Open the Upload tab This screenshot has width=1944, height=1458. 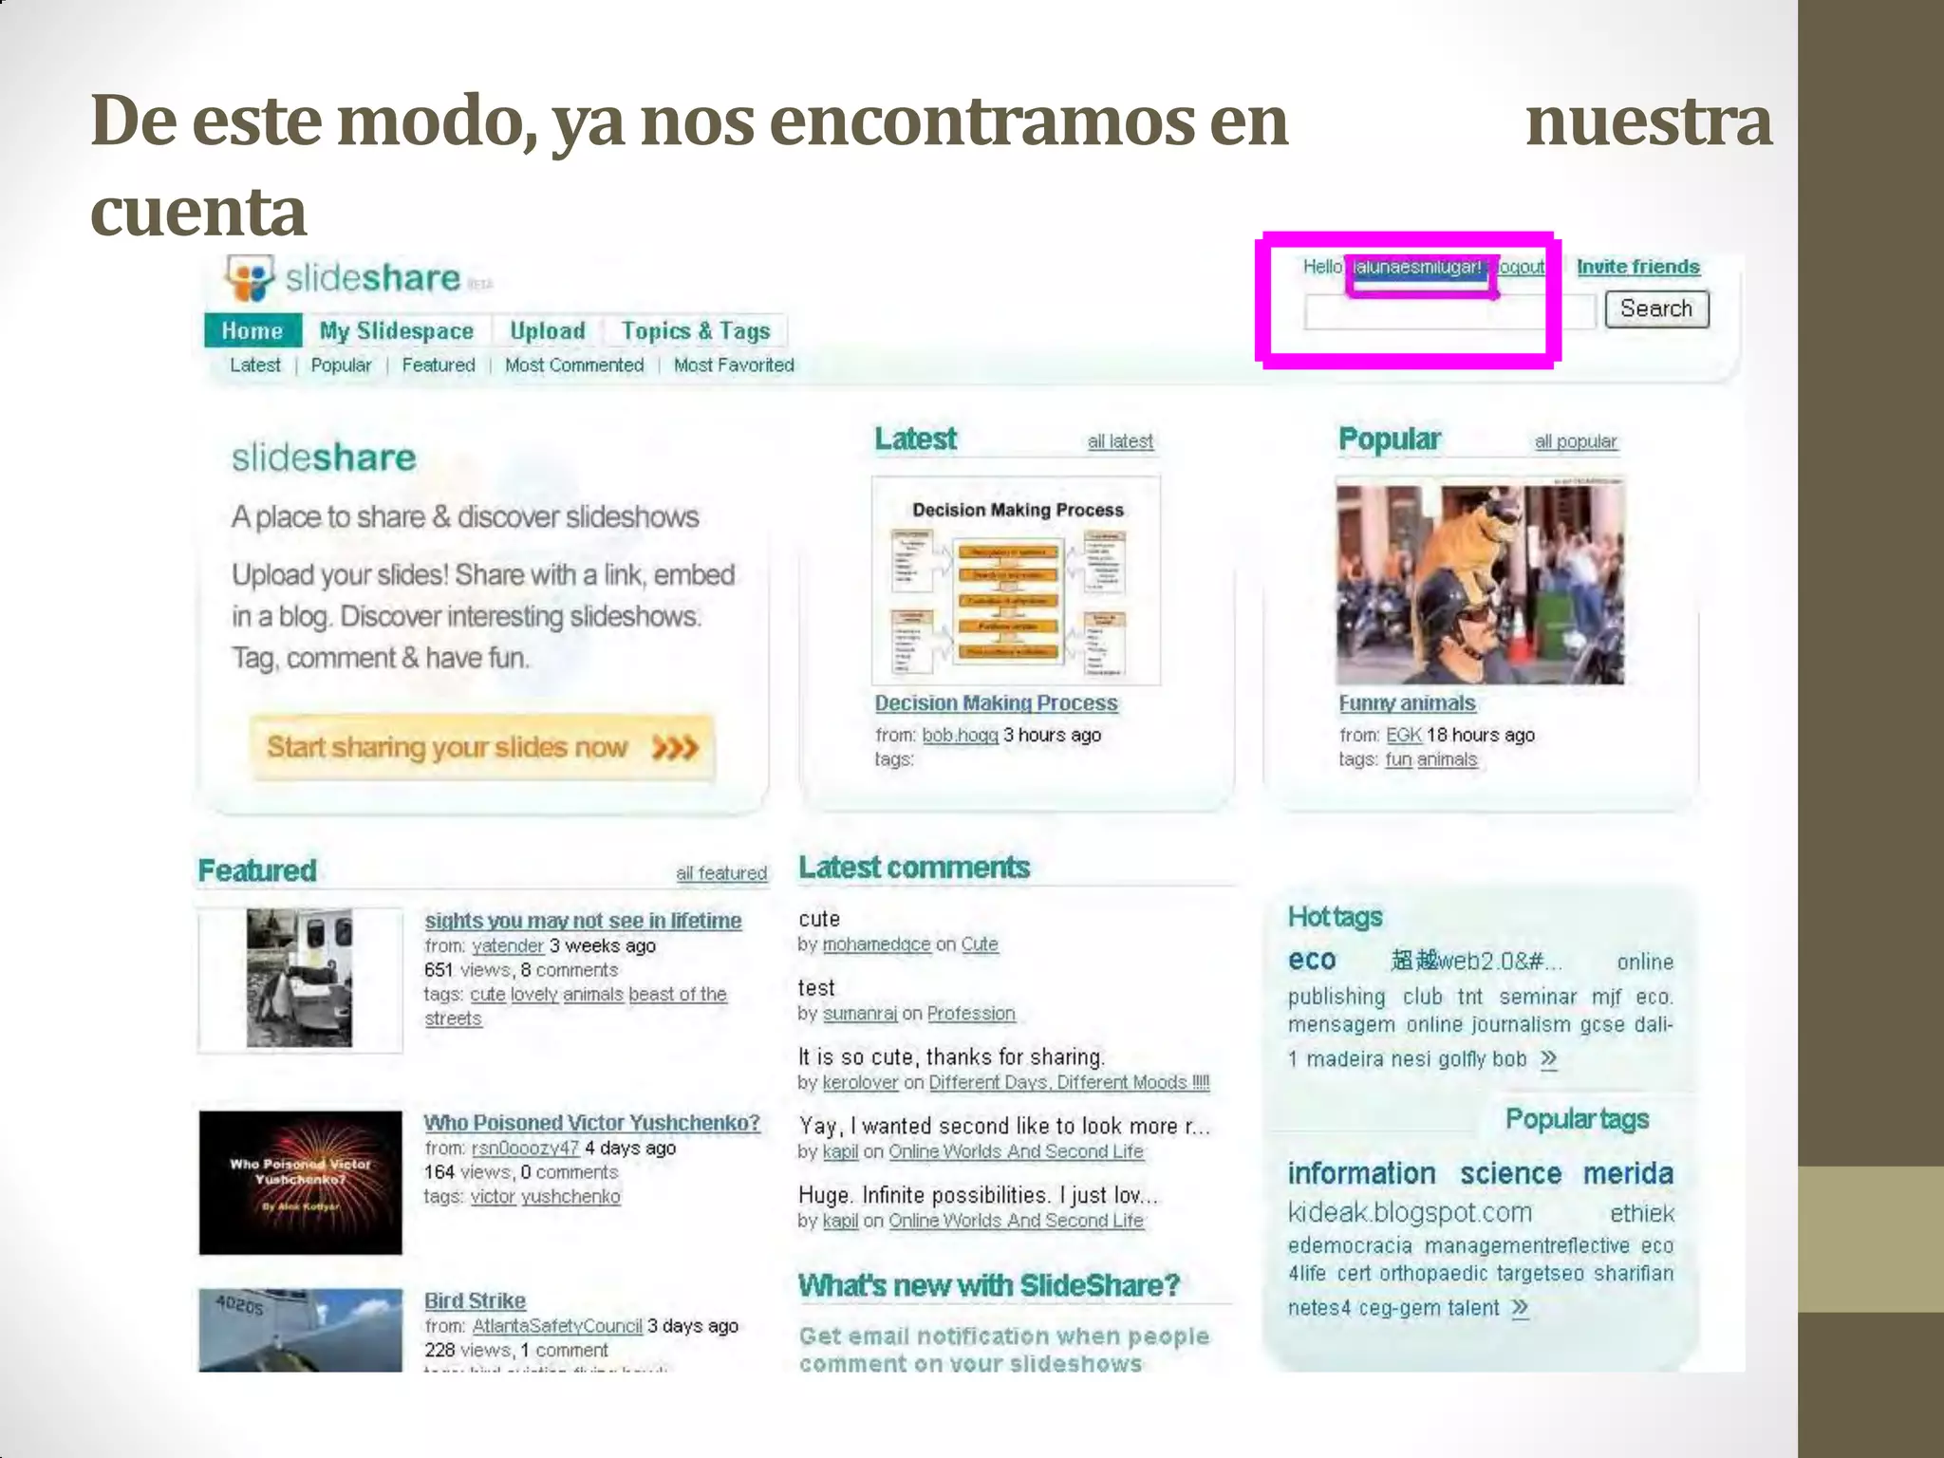(x=548, y=330)
